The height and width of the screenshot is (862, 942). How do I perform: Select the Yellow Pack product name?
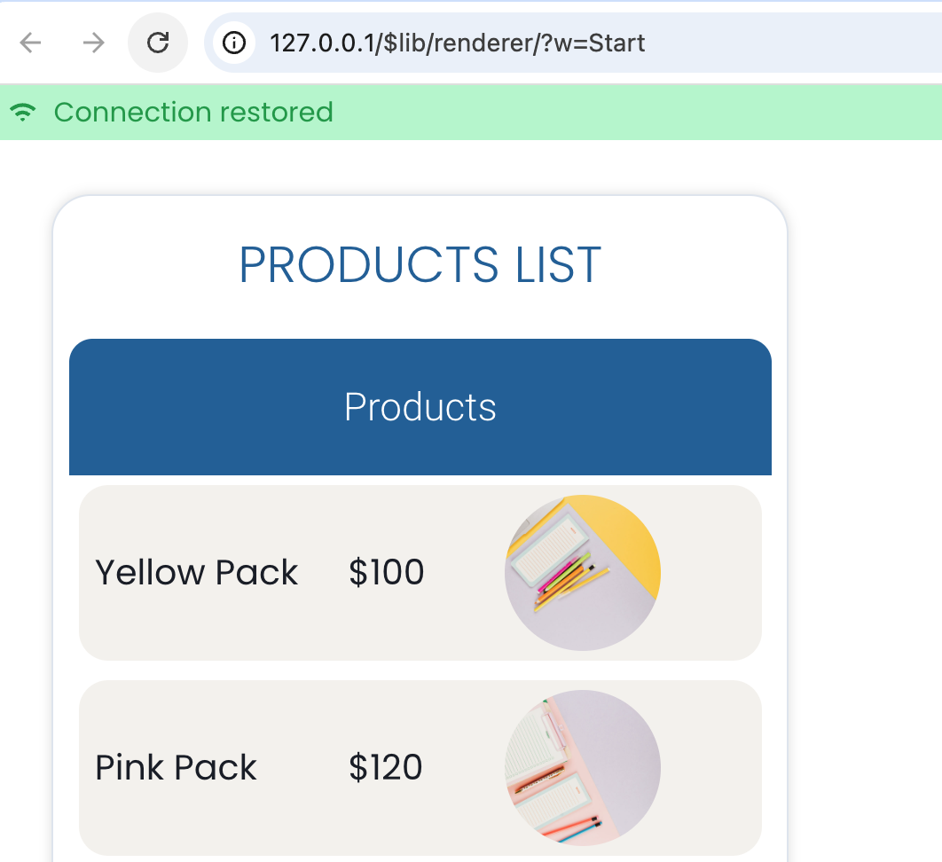(x=196, y=573)
